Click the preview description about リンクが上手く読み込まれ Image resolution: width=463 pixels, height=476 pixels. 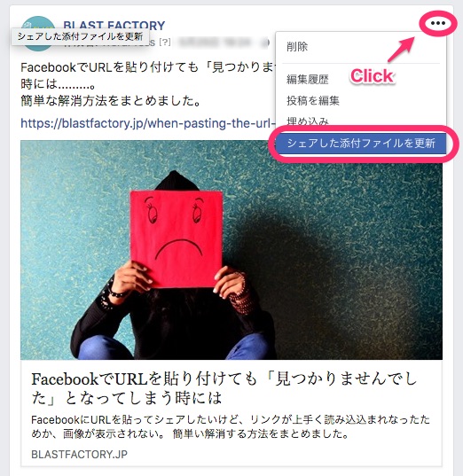pos(231,427)
